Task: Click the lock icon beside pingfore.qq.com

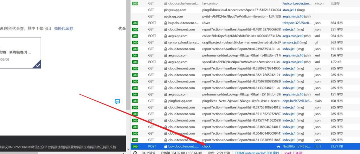Action: [165, 101]
